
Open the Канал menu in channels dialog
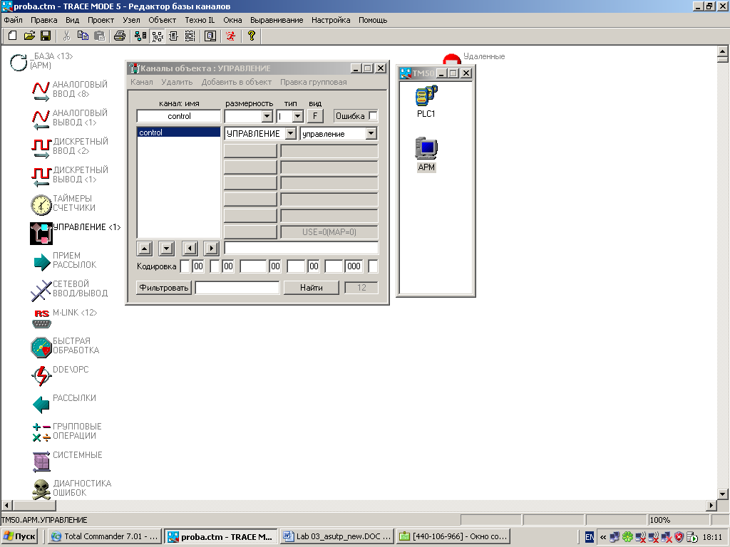coord(142,82)
